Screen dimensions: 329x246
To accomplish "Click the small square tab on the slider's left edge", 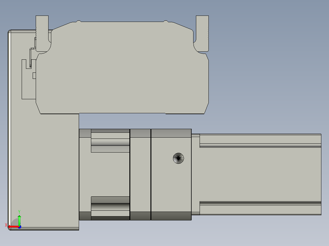I will point(34,76).
